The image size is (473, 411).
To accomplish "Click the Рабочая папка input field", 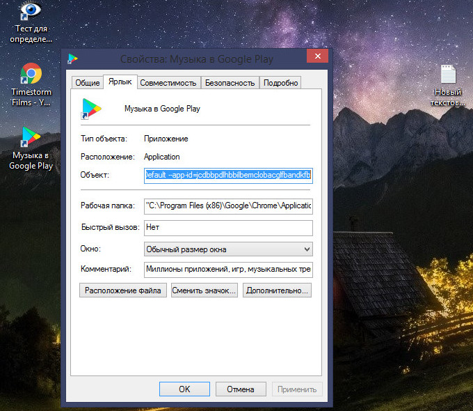I will [228, 206].
